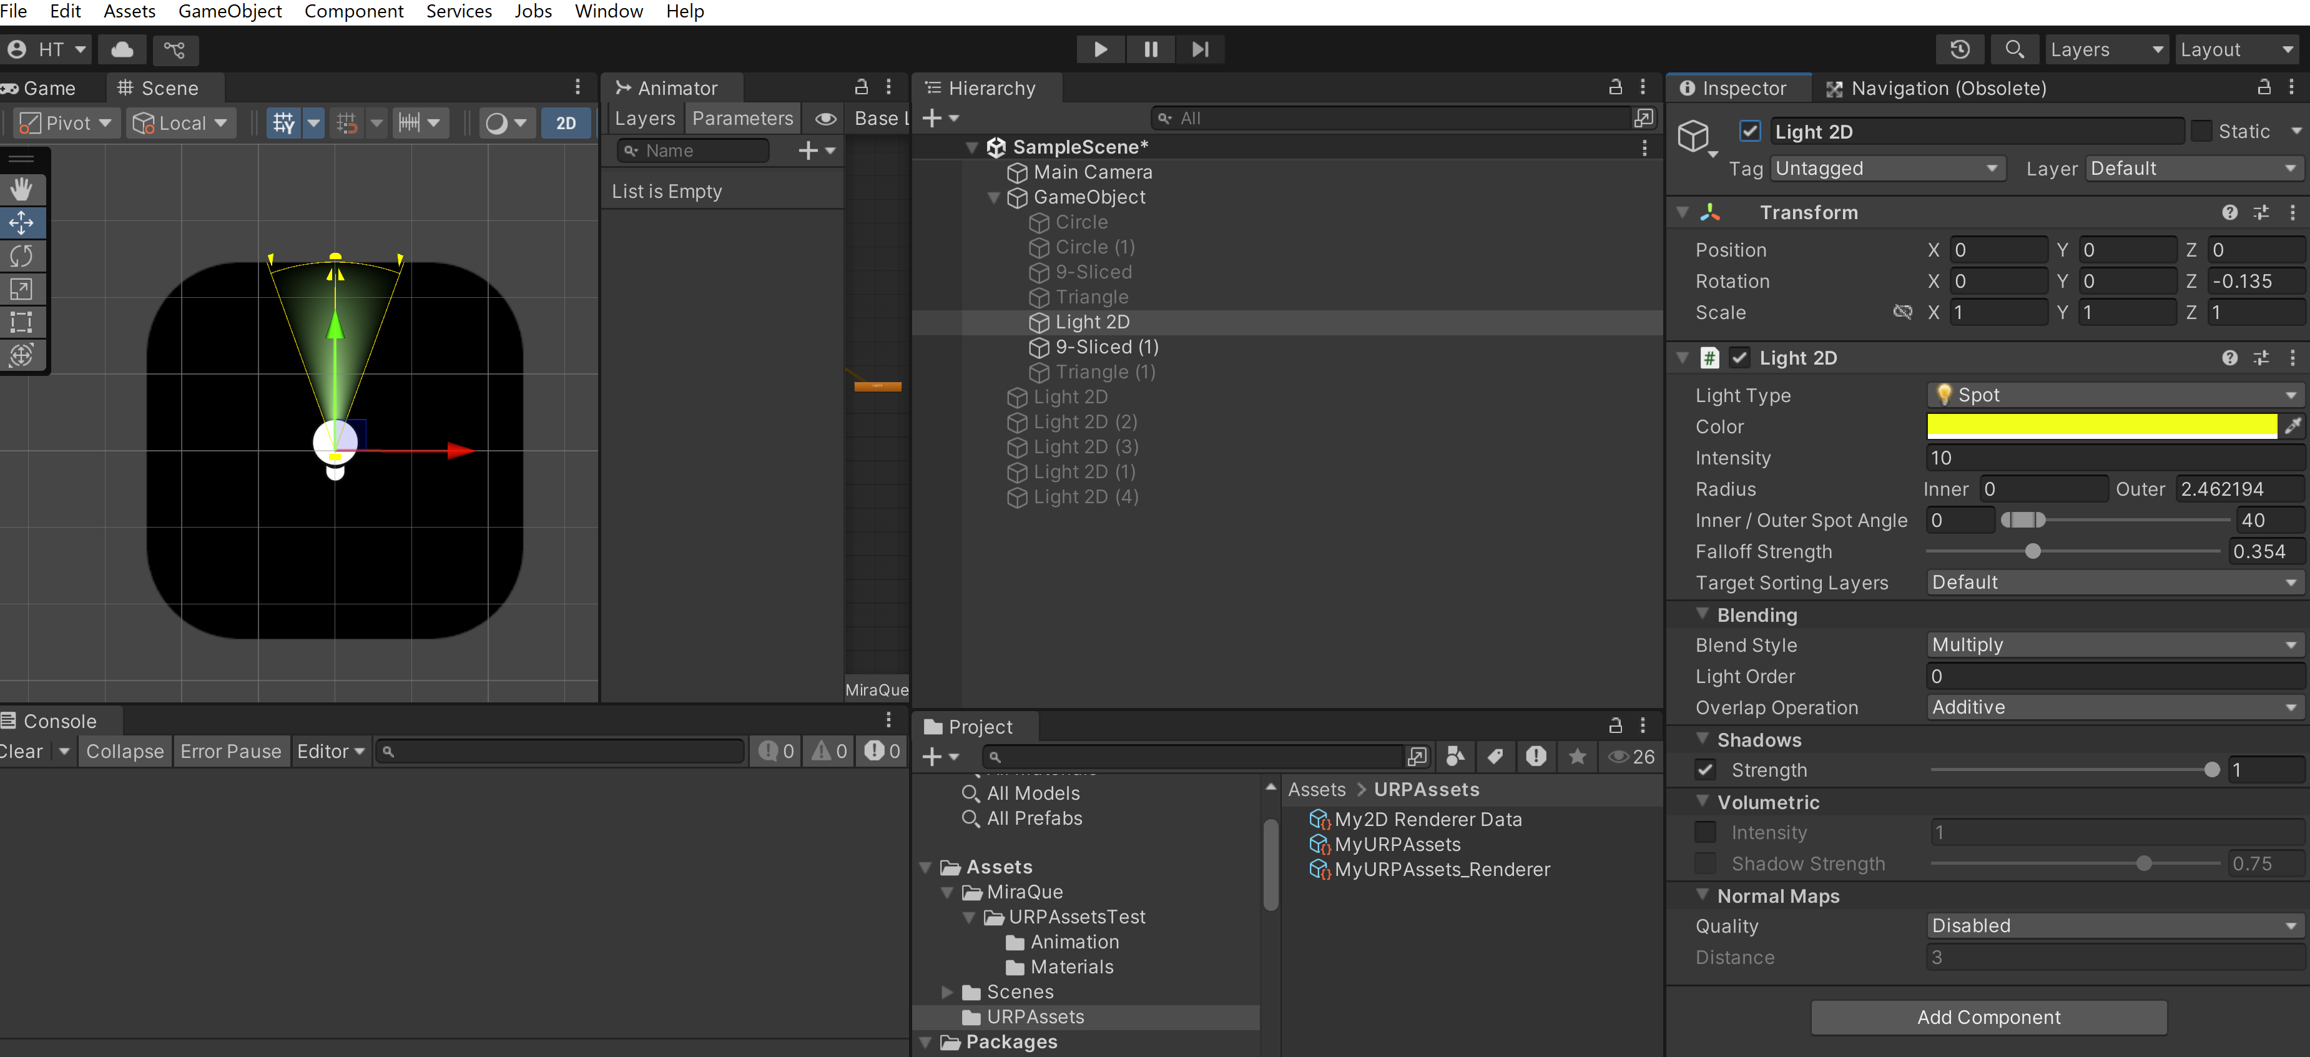Click the Step frame button
2310x1057 pixels.
point(1200,49)
